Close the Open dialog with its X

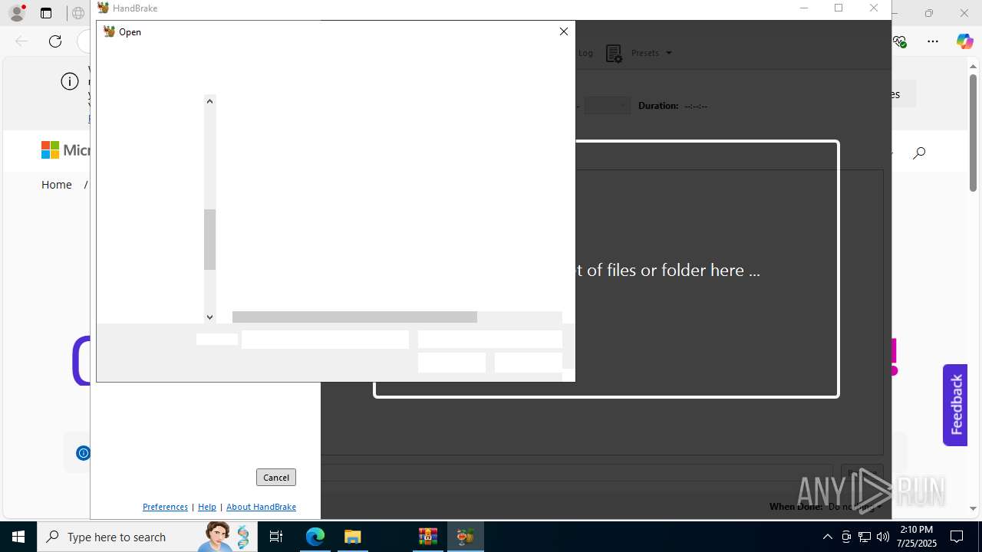click(564, 31)
